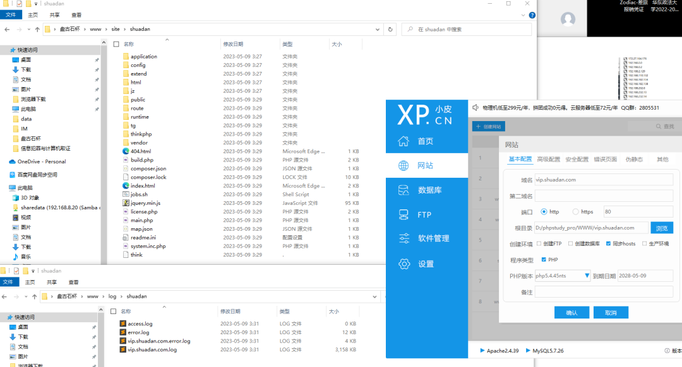Click the 取消 button
Image resolution: width=682 pixels, height=367 pixels.
(611, 313)
